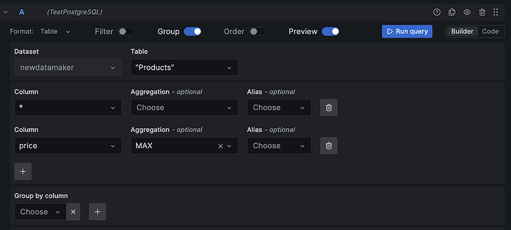This screenshot has height=230, width=511.
Task: Switch to Code editor mode
Action: 490,31
